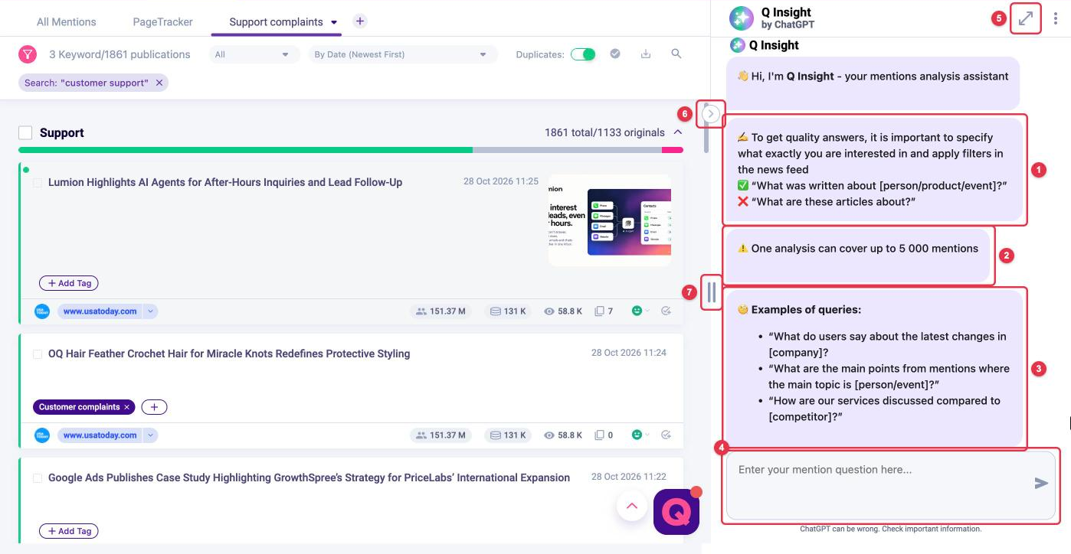Click the pink Q assistant launcher button
Screen dimensions: 1071x554
coord(676,511)
